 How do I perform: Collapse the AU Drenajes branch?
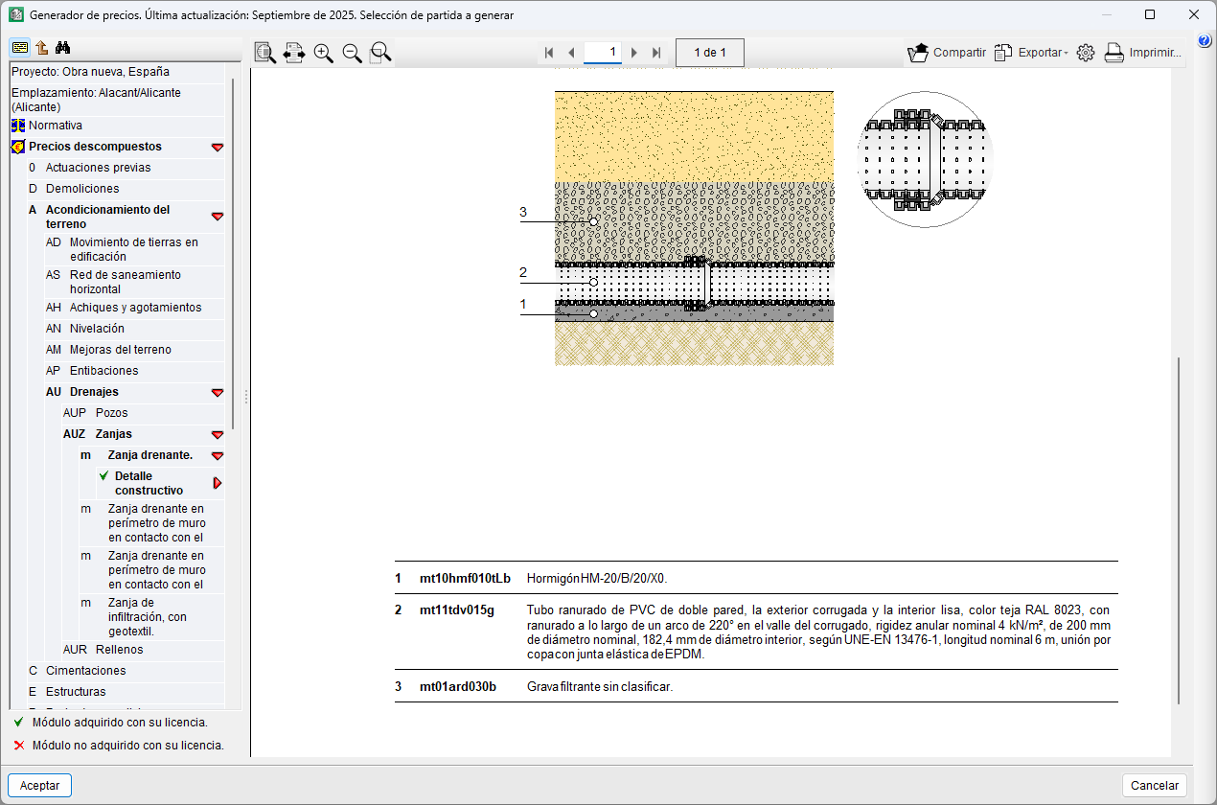tap(218, 392)
